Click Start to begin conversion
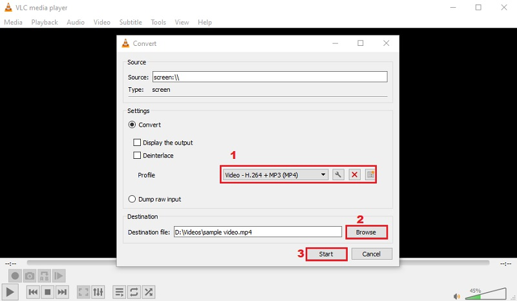This screenshot has width=517, height=301. 326,254
